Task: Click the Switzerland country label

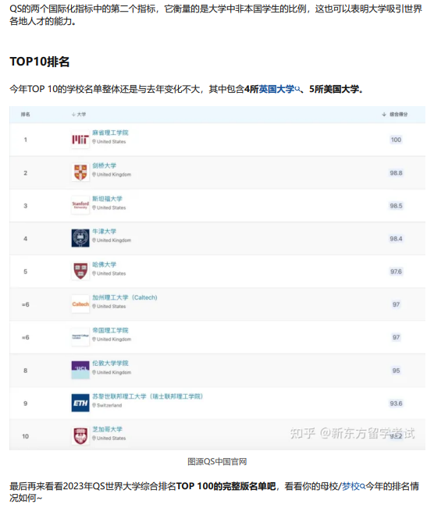Action: 109,405
